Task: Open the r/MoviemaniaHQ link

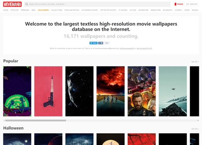Action: pyautogui.click(x=127, y=48)
